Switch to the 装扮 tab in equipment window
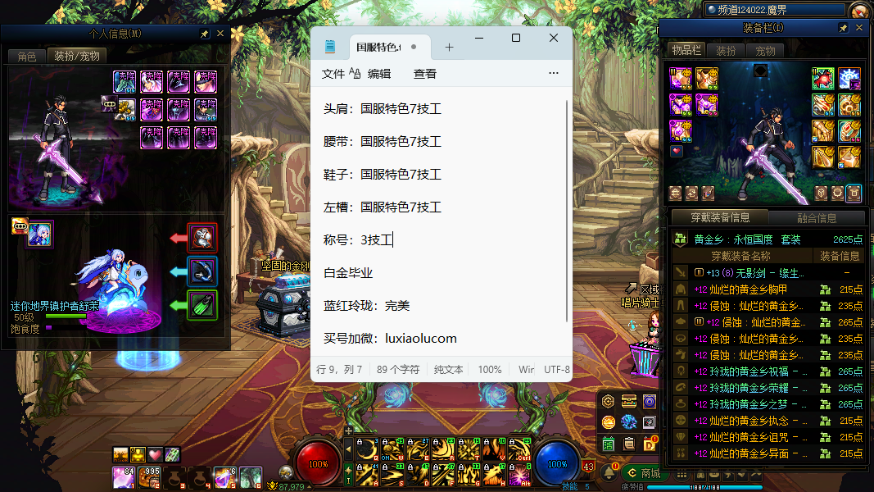874x492 pixels. [726, 51]
